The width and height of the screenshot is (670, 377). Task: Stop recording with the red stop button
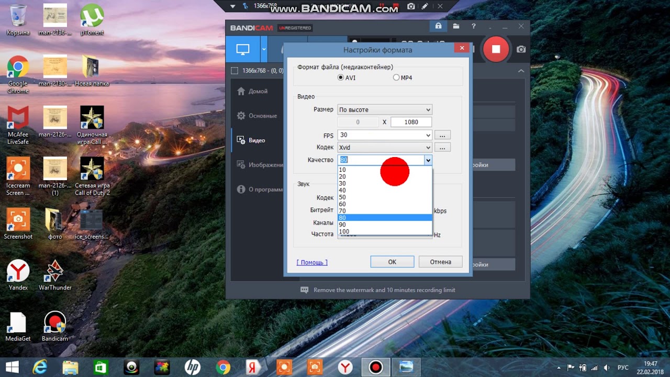pos(495,49)
